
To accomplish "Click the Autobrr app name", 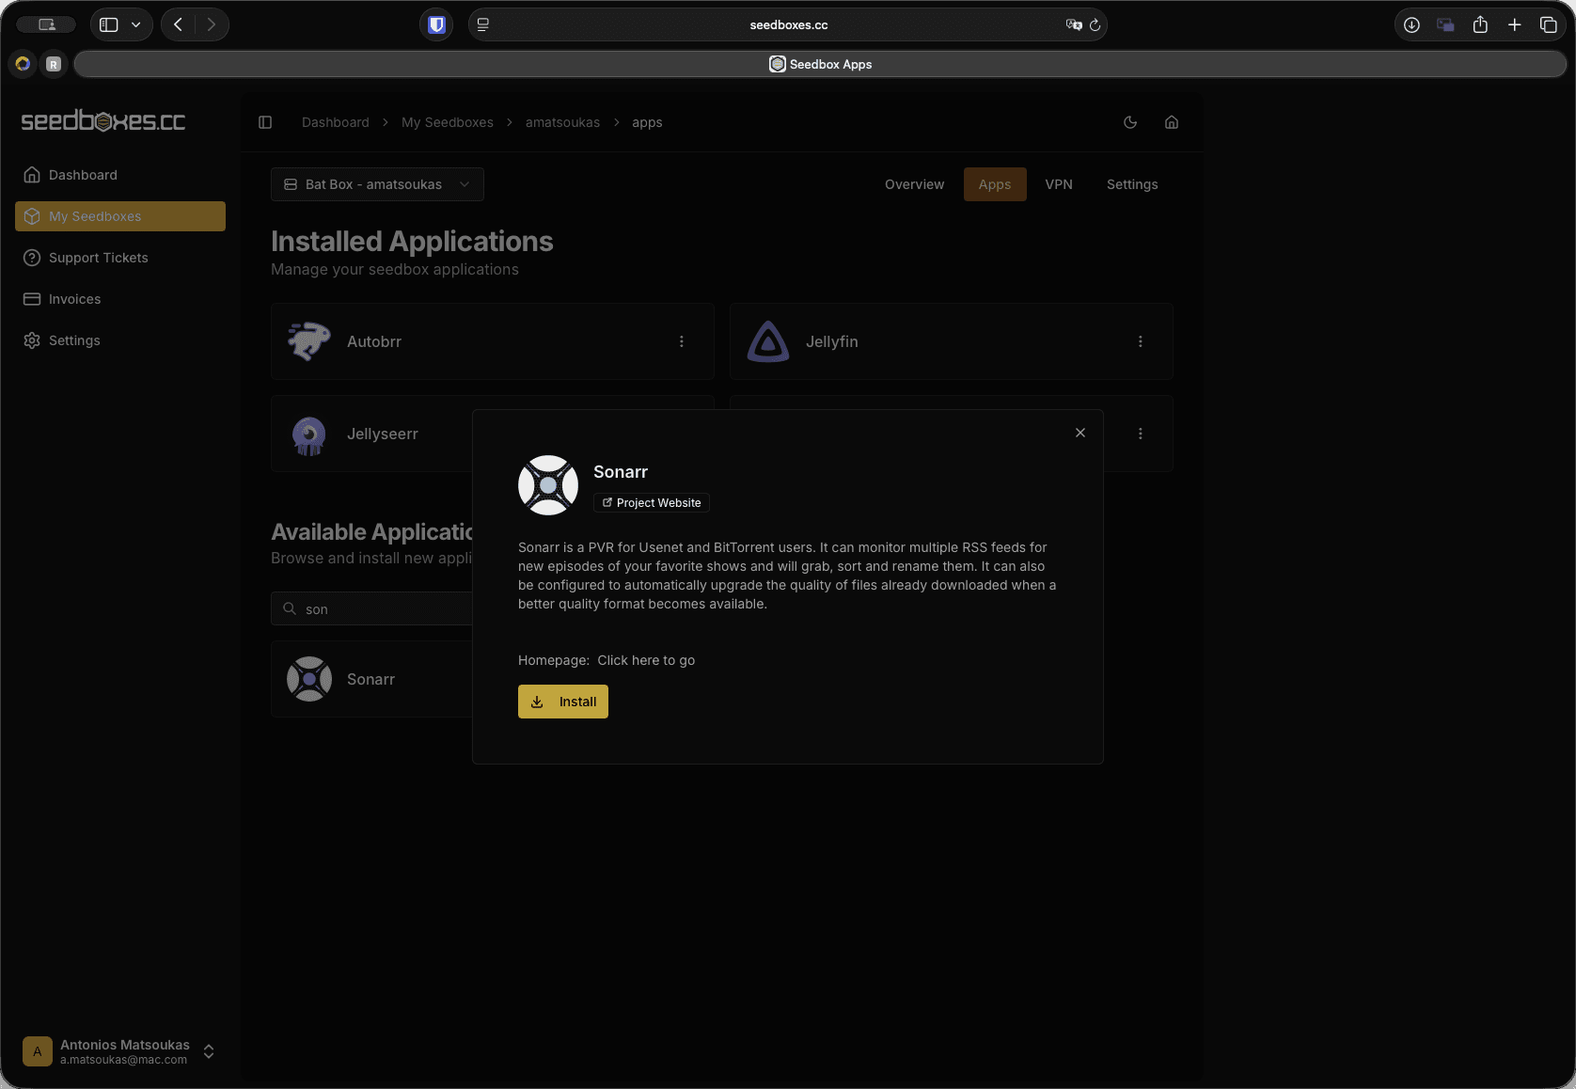I will pyautogui.click(x=374, y=341).
